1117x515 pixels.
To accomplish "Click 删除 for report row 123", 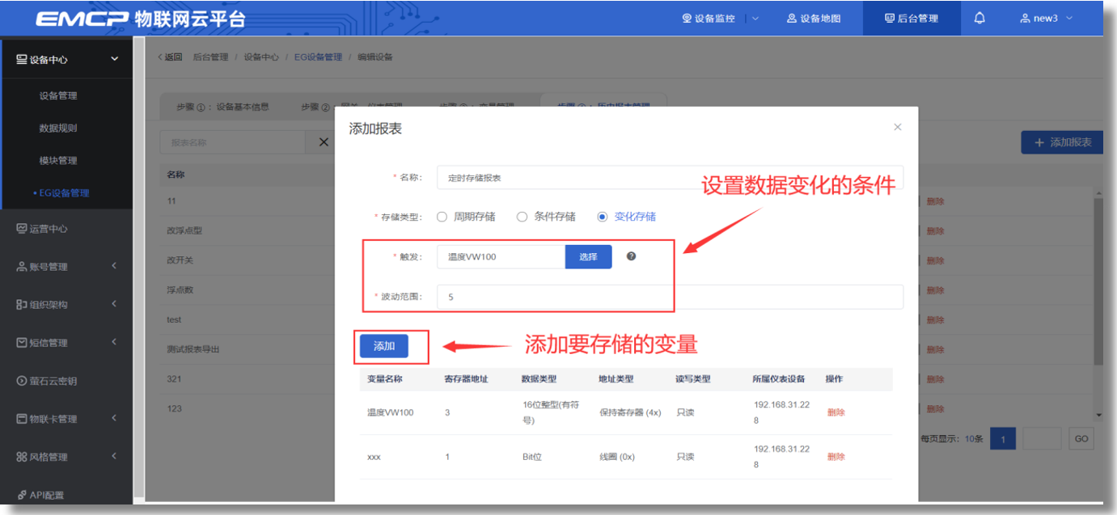I will 935,409.
